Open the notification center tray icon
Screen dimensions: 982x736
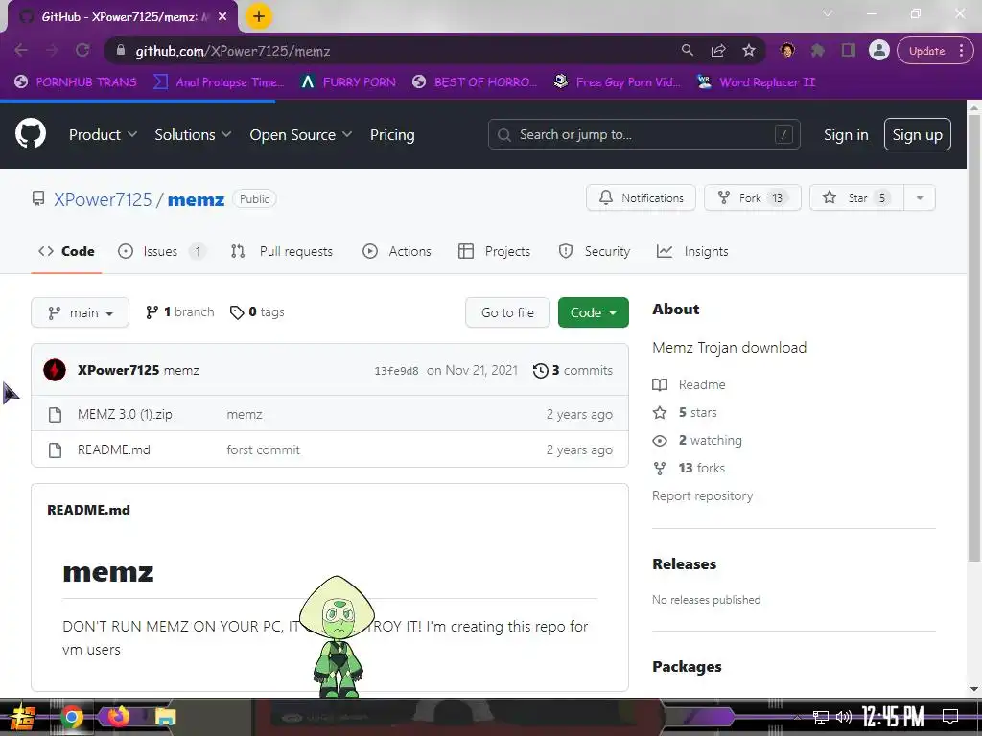click(x=950, y=717)
